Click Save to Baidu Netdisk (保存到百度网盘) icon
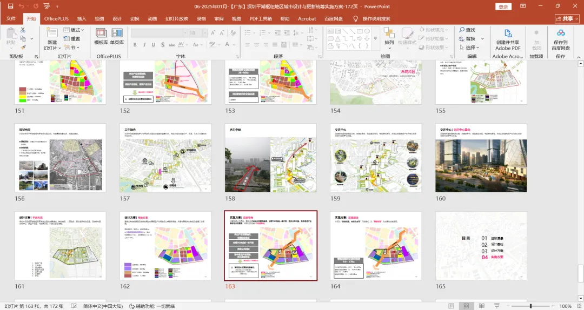 pos(561,33)
